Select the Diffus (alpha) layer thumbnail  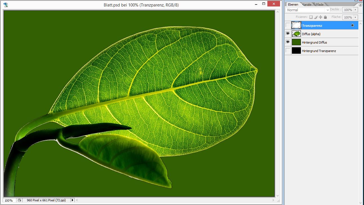click(x=296, y=34)
